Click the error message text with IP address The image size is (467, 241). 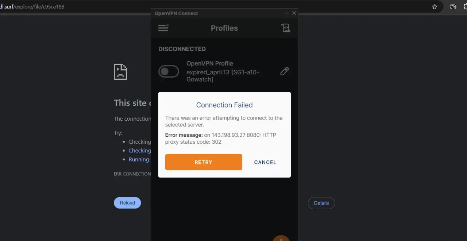pos(221,138)
